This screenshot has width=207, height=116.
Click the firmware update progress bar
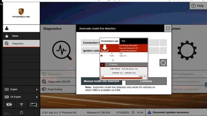click(124, 78)
